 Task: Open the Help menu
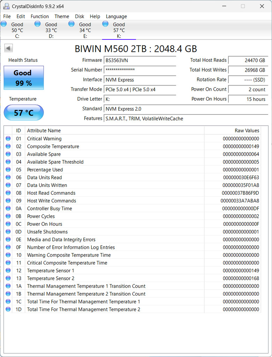[95, 16]
